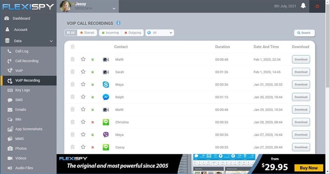This screenshot has height=174, width=330.
Task: Download Christina's call recording
Action: coord(301,122)
